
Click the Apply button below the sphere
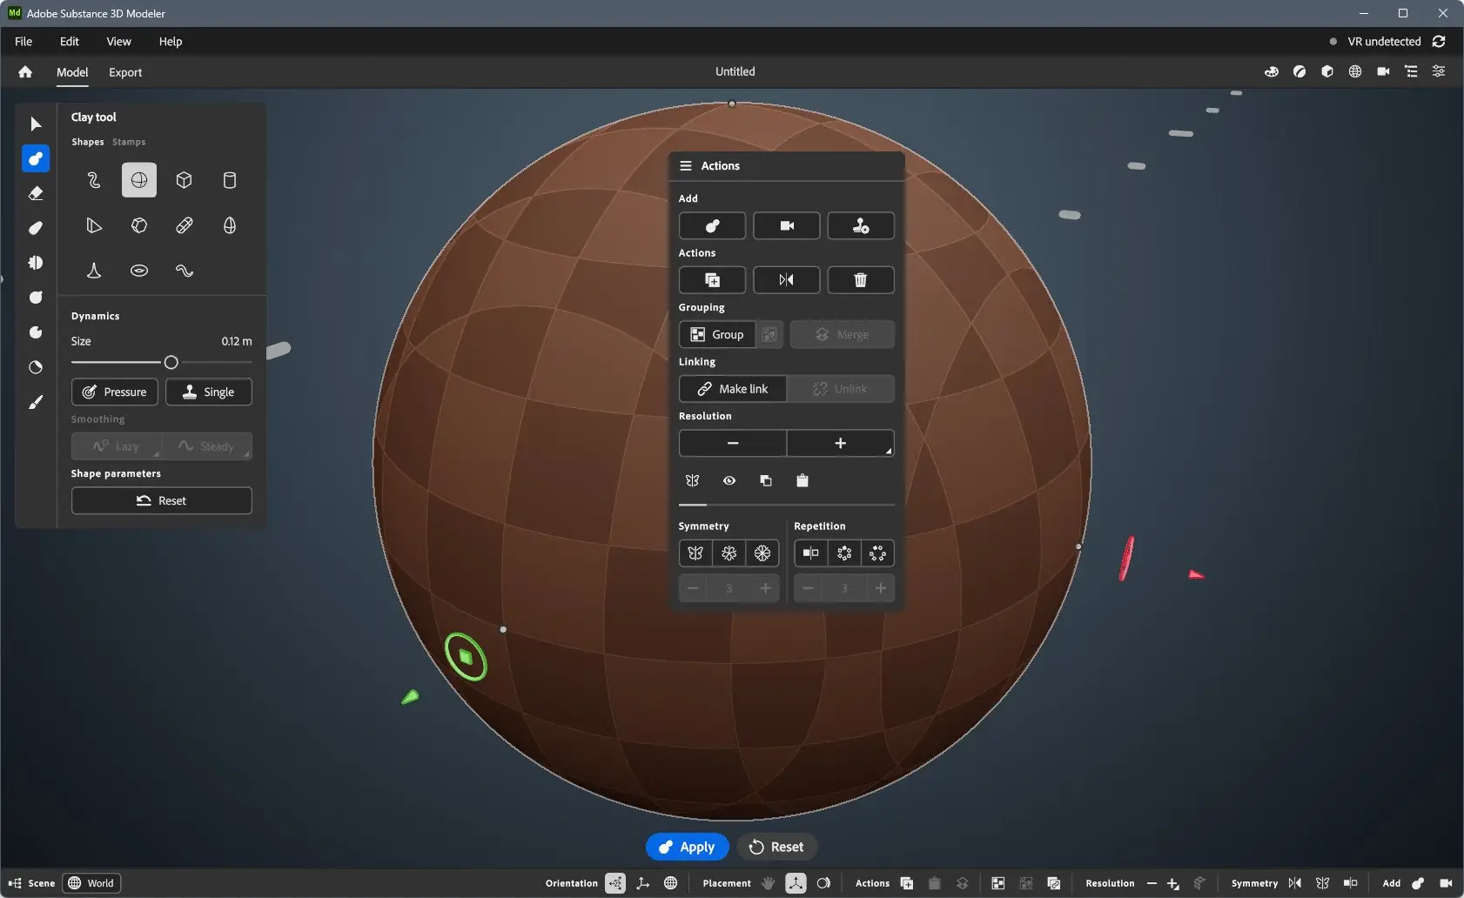click(x=687, y=846)
